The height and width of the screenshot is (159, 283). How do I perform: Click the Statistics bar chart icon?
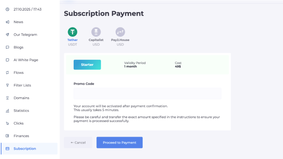pyautogui.click(x=8, y=111)
